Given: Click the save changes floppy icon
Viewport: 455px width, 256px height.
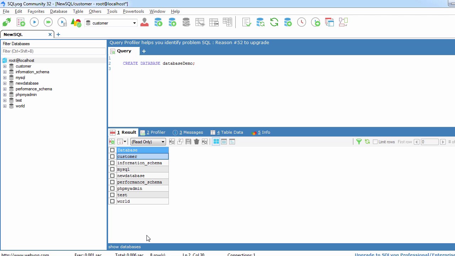Looking at the screenshot, I should 188,142.
